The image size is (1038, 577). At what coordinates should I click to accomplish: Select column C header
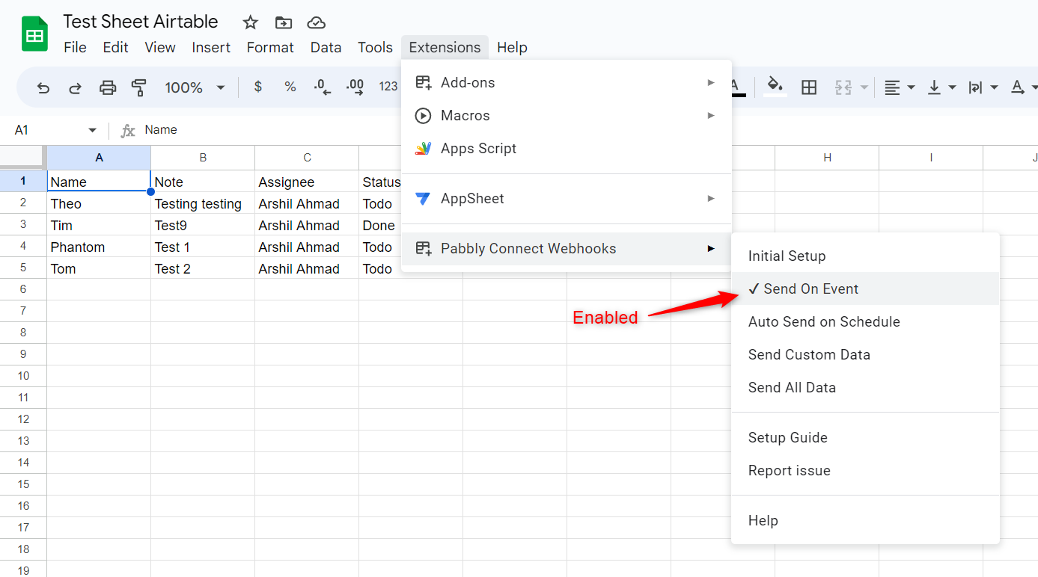pos(307,158)
